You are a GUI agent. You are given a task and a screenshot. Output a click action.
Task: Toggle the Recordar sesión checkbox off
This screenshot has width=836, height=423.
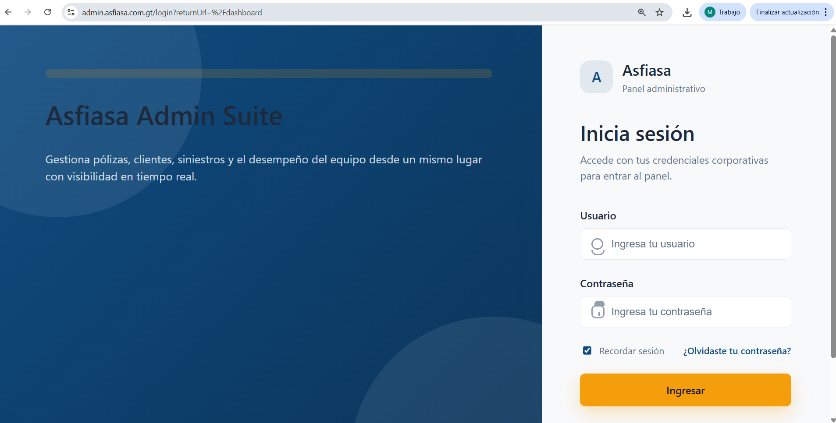click(587, 350)
